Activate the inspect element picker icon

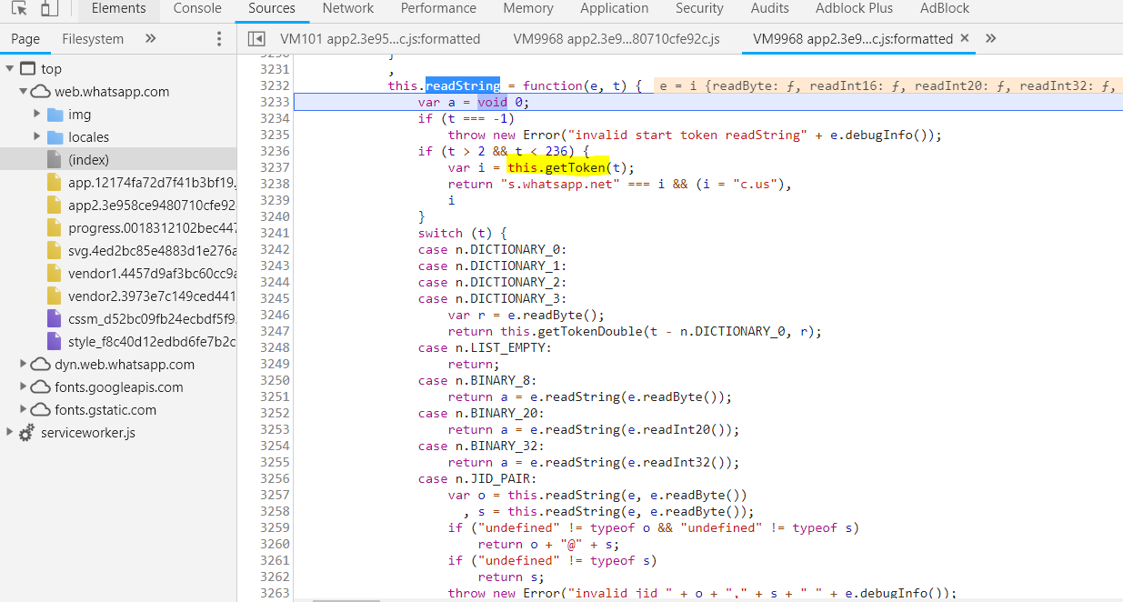(x=20, y=9)
